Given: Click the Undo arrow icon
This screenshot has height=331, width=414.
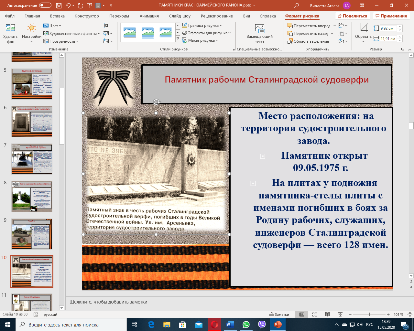Looking at the screenshot, I should click(x=68, y=5).
